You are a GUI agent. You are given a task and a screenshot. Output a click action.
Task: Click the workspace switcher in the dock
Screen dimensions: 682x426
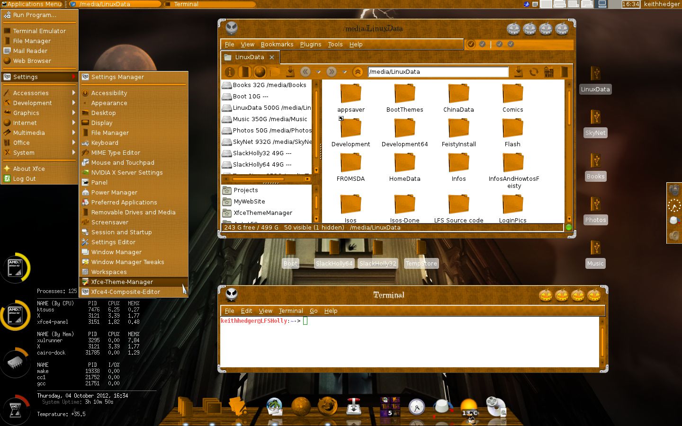[390, 407]
